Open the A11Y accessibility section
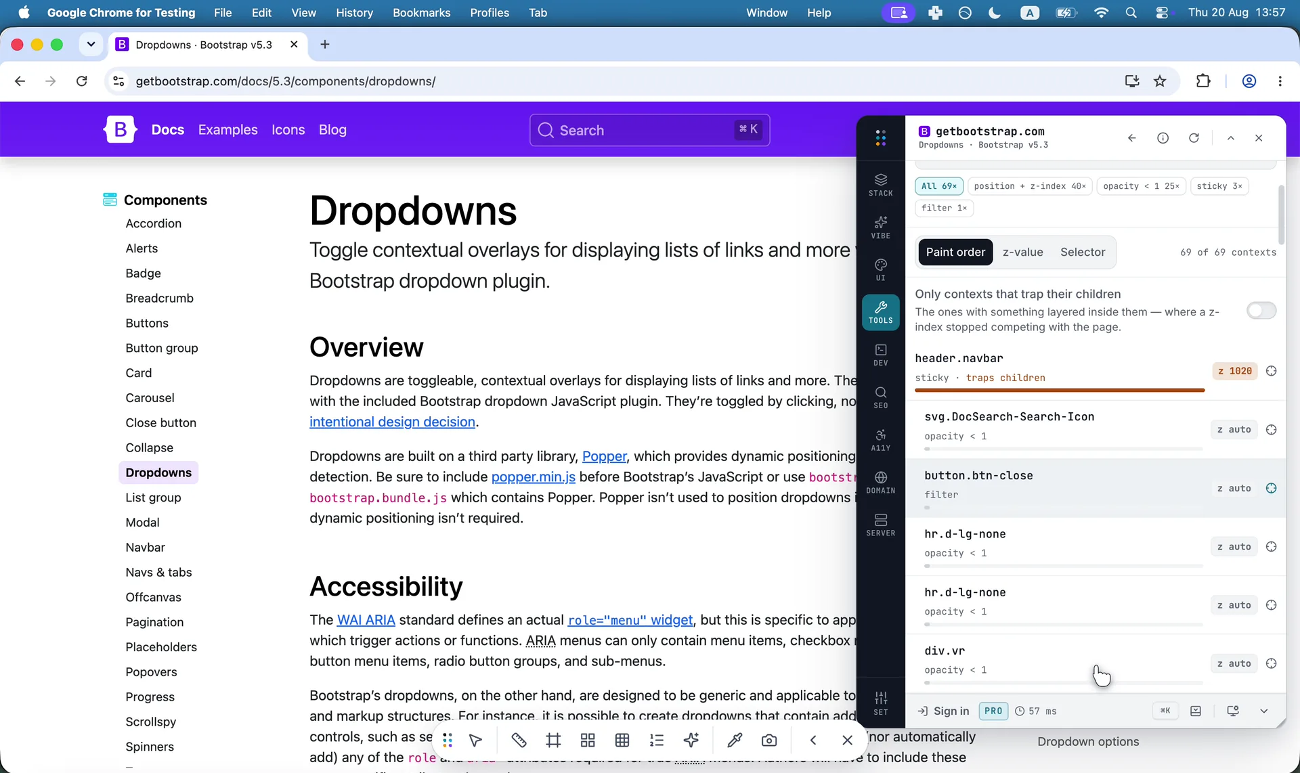1300x773 pixels. 880,440
